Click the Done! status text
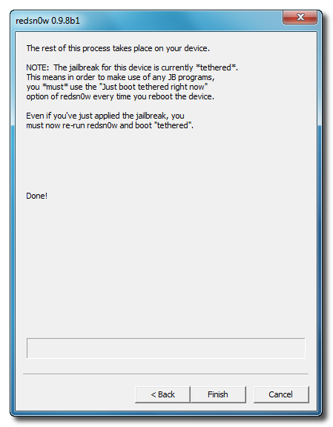Image resolution: width=333 pixels, height=427 pixels. [x=37, y=196]
